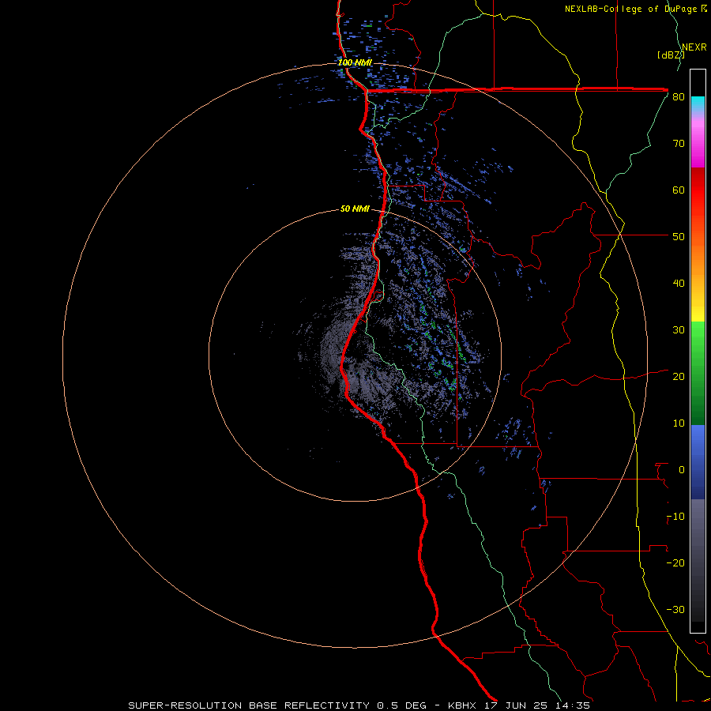Click the 50 value on dBZ scale
The height and width of the screenshot is (711, 711).
(679, 237)
